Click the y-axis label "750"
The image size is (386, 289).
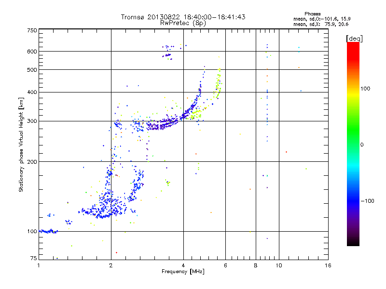tap(32, 31)
